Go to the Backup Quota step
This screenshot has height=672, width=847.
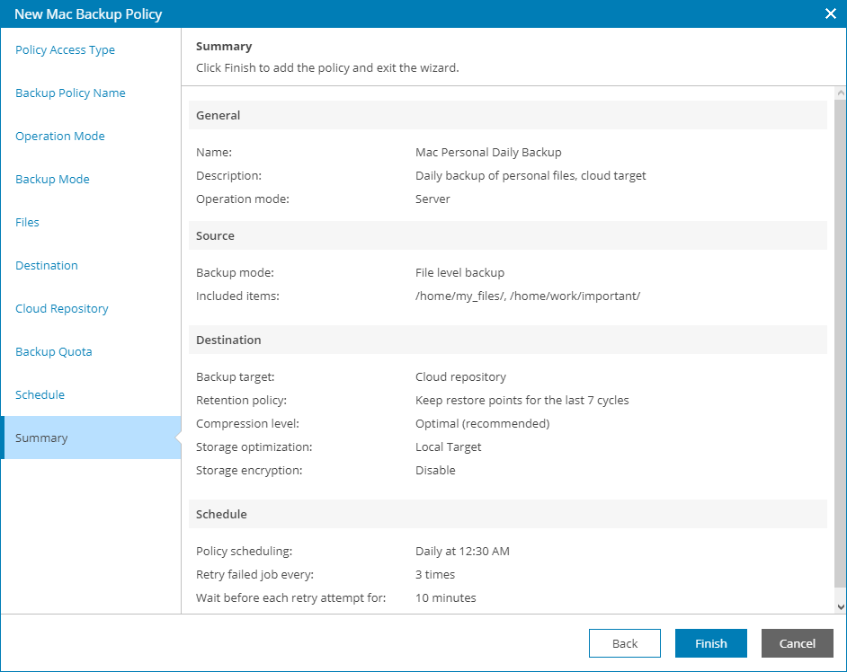pos(54,352)
